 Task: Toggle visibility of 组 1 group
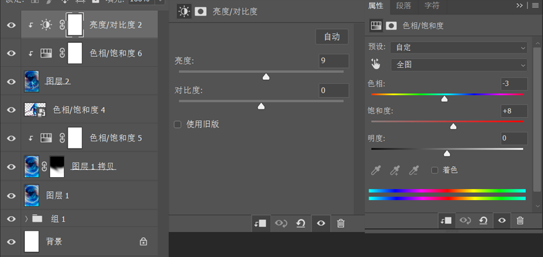click(11, 219)
